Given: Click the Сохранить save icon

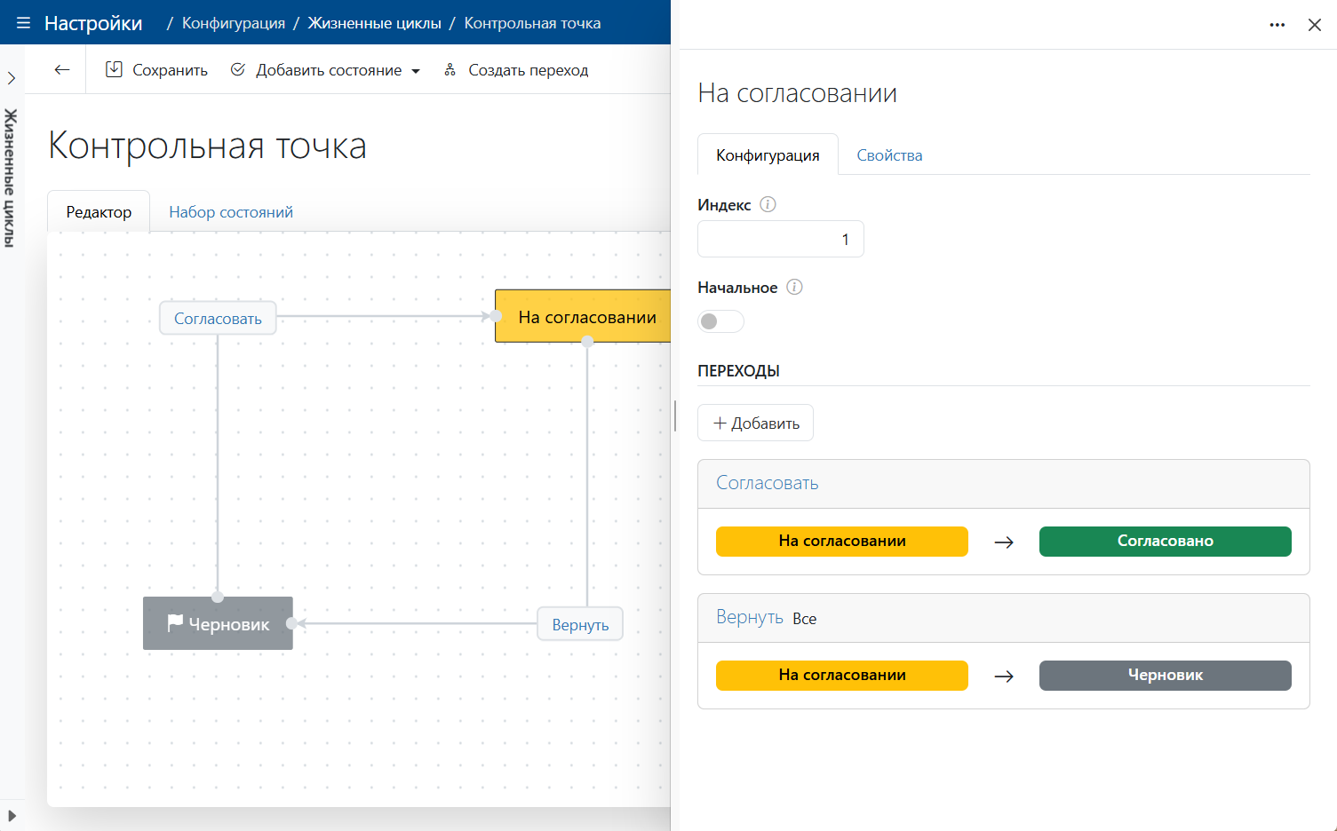Looking at the screenshot, I should 114,69.
